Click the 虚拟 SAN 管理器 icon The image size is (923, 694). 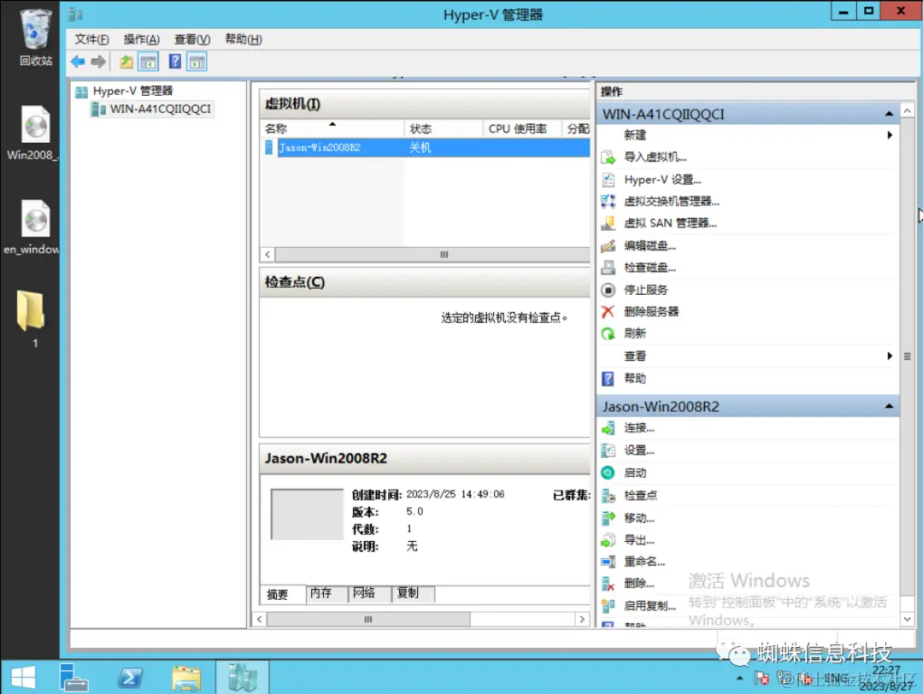[608, 223]
